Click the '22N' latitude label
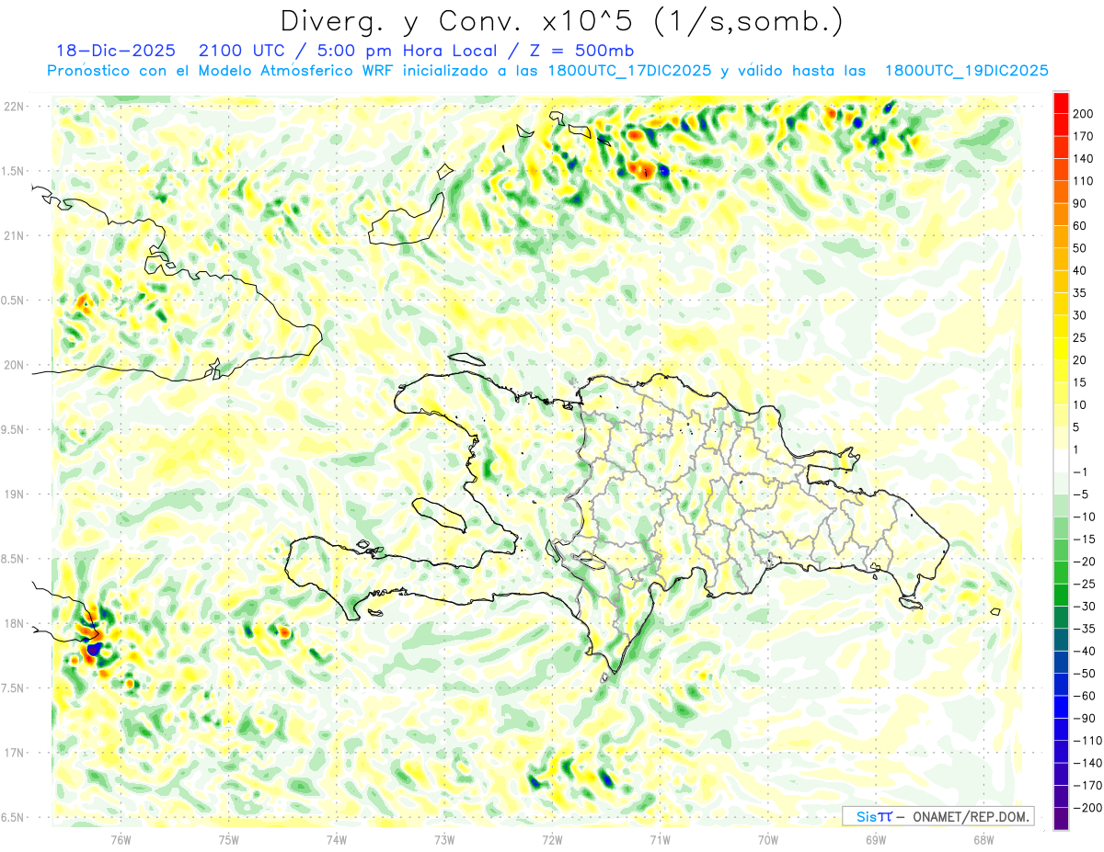The image size is (1104, 852). (14, 106)
